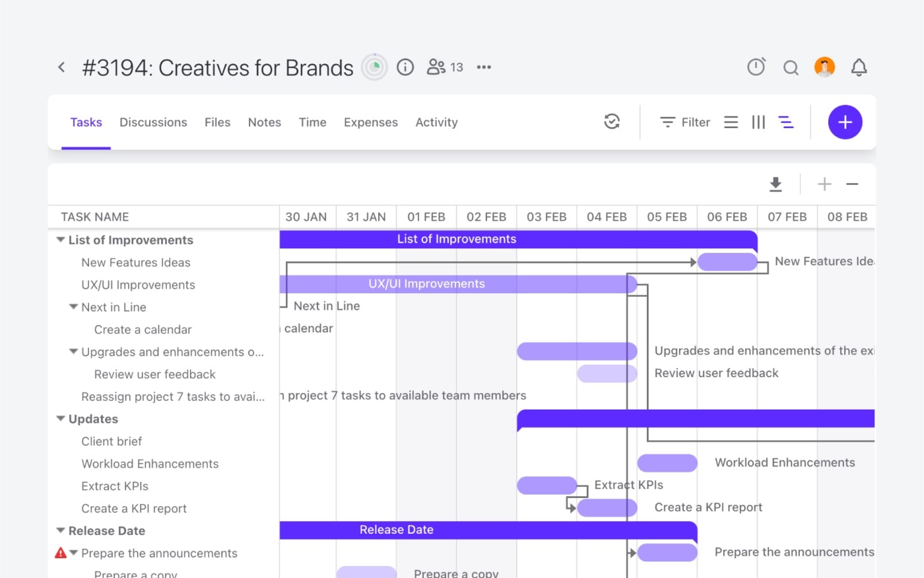Collapse the Release Date disclosure triangle

point(60,530)
